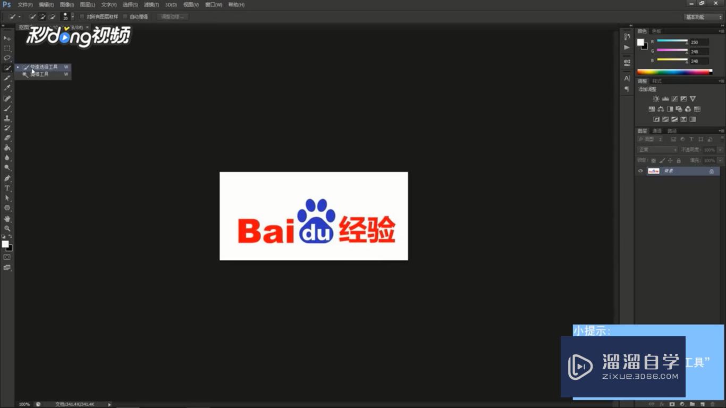Select the Move tool
Viewport: 726px width, 408px height.
[x=7, y=38]
